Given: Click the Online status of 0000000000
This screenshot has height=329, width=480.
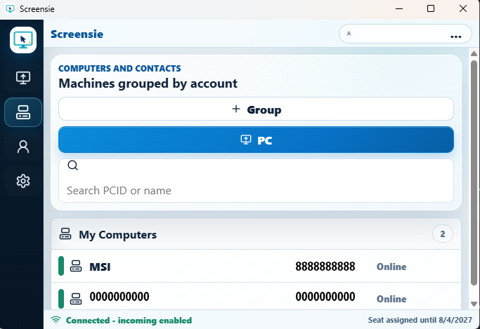Looking at the screenshot, I should click(391, 299).
